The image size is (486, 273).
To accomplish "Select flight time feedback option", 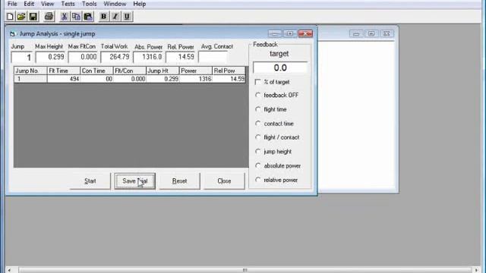I will point(257,109).
